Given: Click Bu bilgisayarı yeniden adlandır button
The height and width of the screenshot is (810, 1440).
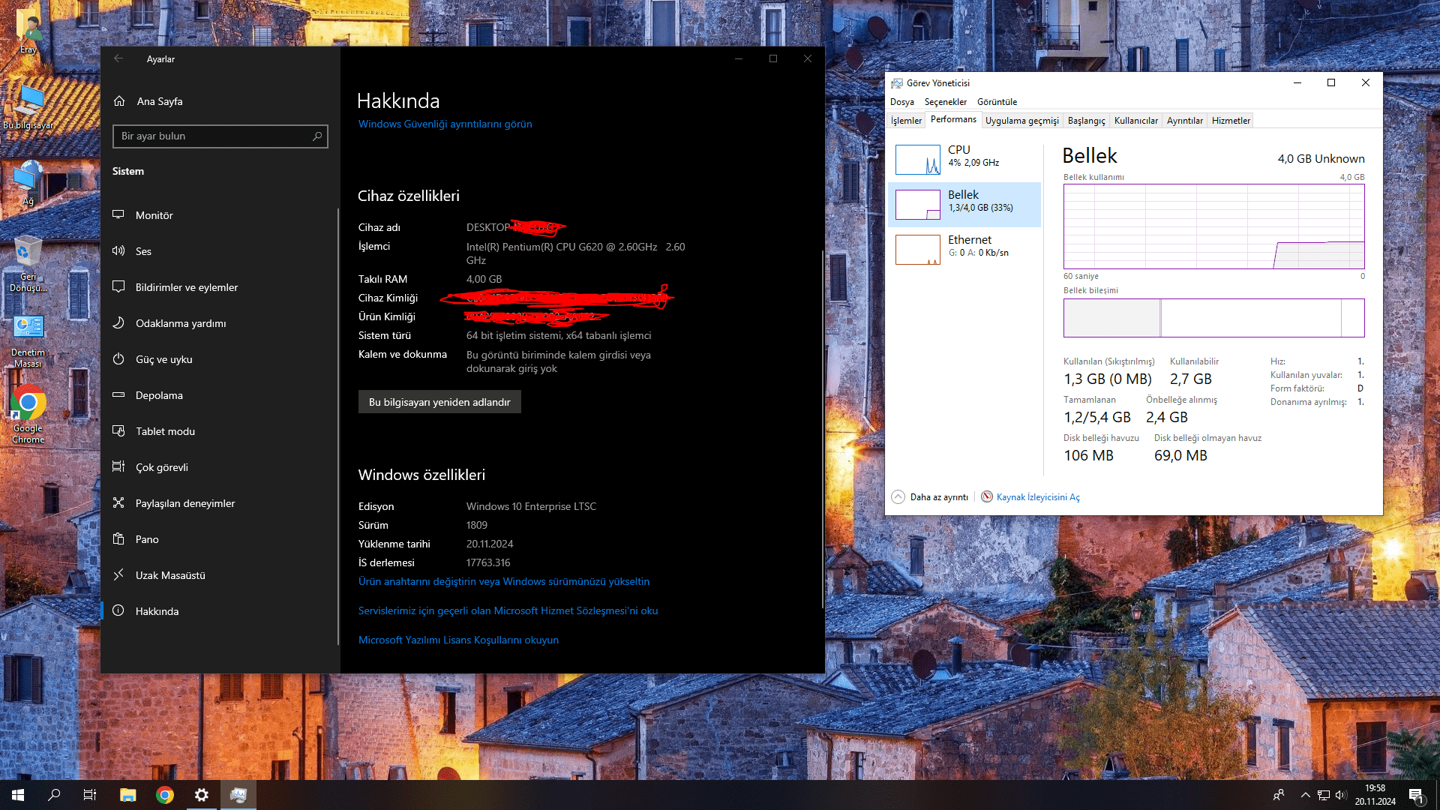Looking at the screenshot, I should tap(439, 402).
